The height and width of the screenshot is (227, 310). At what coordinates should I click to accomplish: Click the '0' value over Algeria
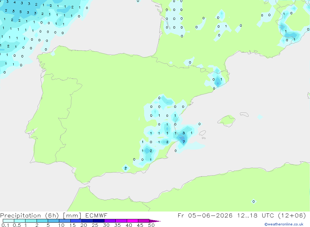(x=254, y=202)
